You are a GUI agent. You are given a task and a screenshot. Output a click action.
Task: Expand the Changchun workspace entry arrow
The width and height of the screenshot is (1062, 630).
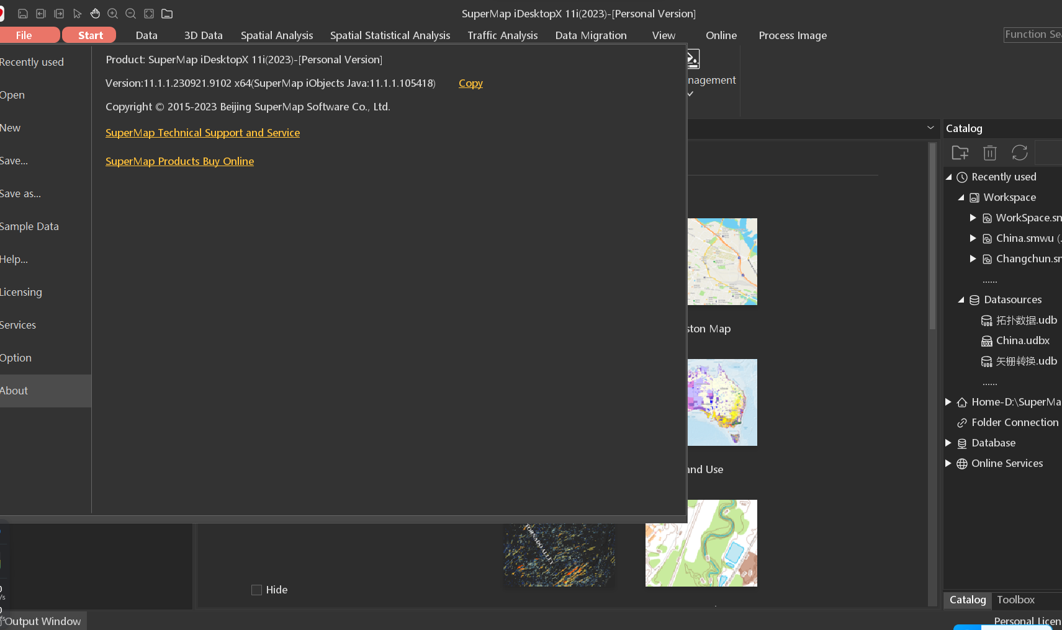[973, 259]
